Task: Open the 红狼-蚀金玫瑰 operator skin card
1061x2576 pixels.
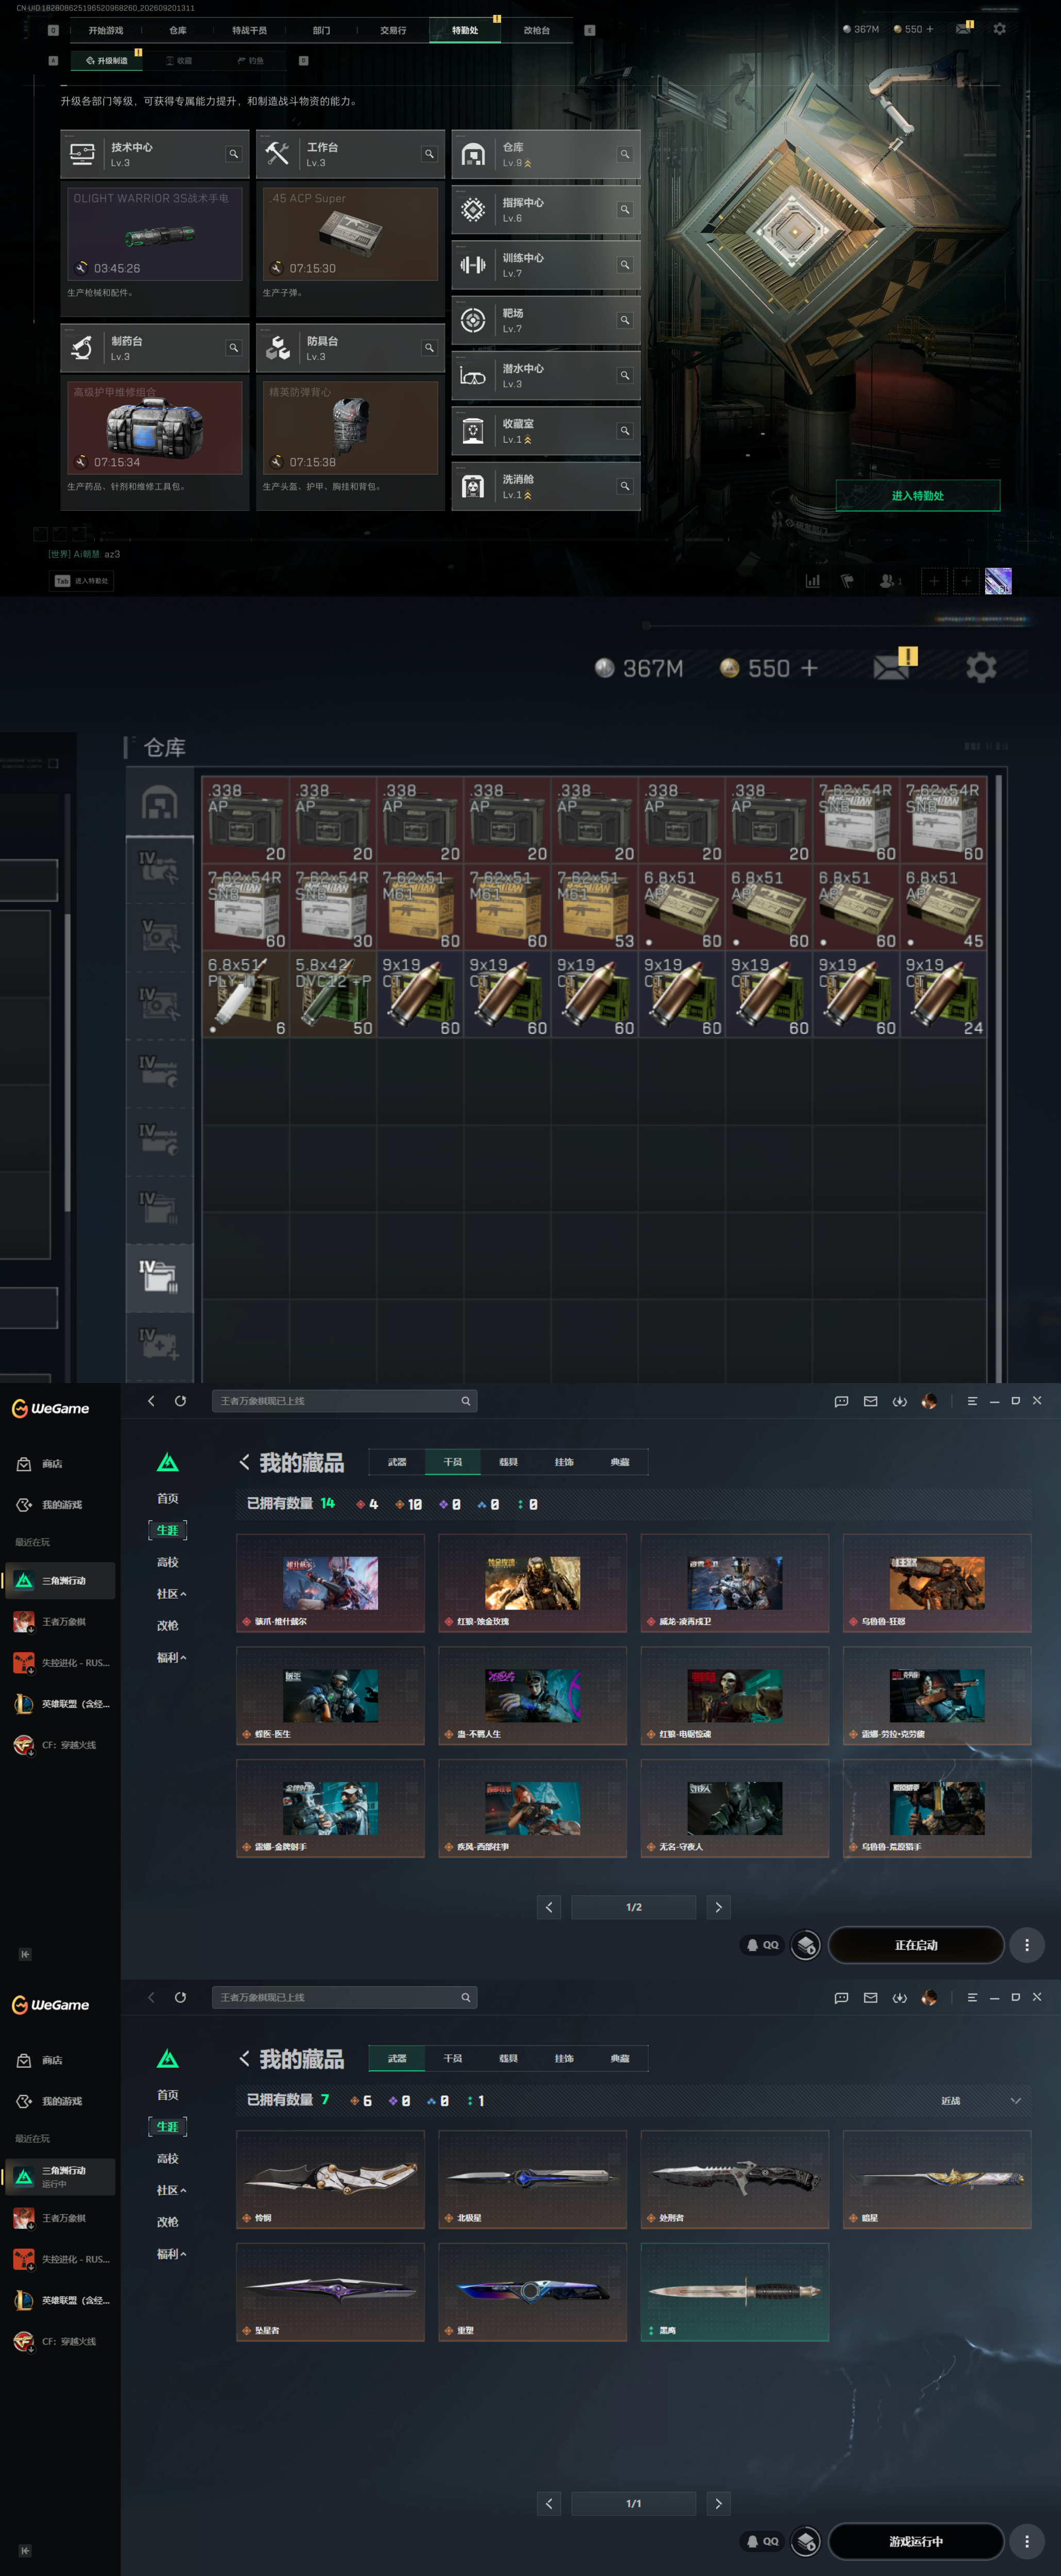Action: (532, 1583)
